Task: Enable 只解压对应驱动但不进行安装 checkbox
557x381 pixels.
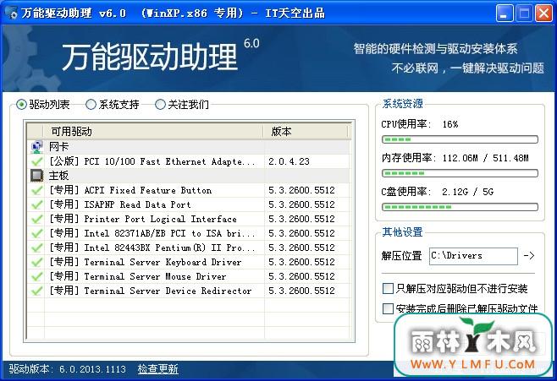Action: 388,289
